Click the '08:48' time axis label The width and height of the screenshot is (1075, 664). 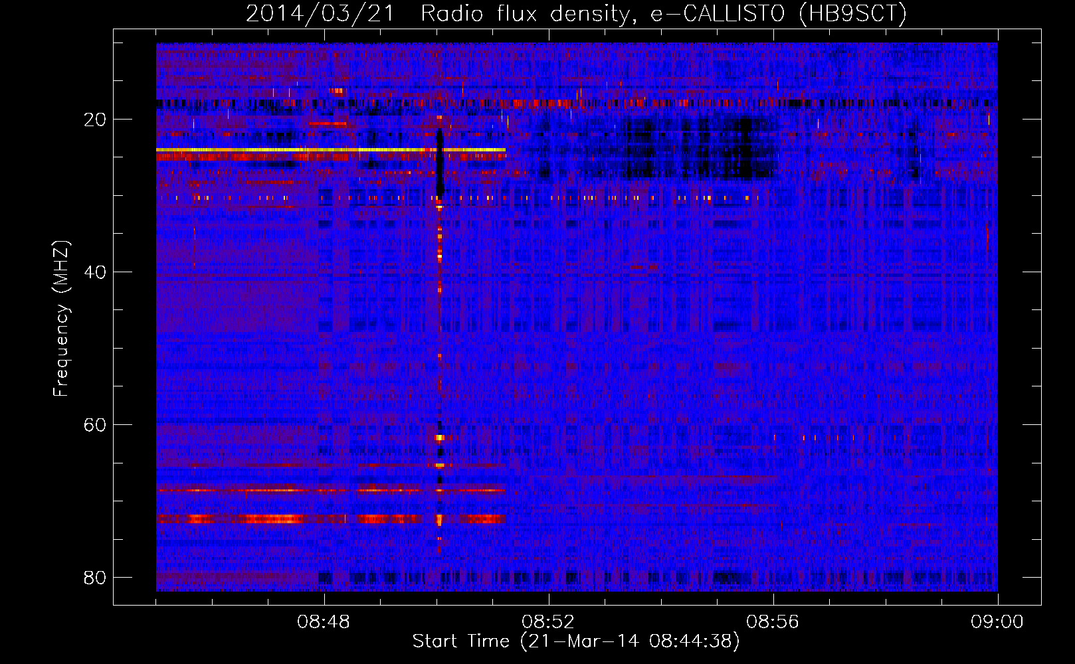click(x=324, y=622)
